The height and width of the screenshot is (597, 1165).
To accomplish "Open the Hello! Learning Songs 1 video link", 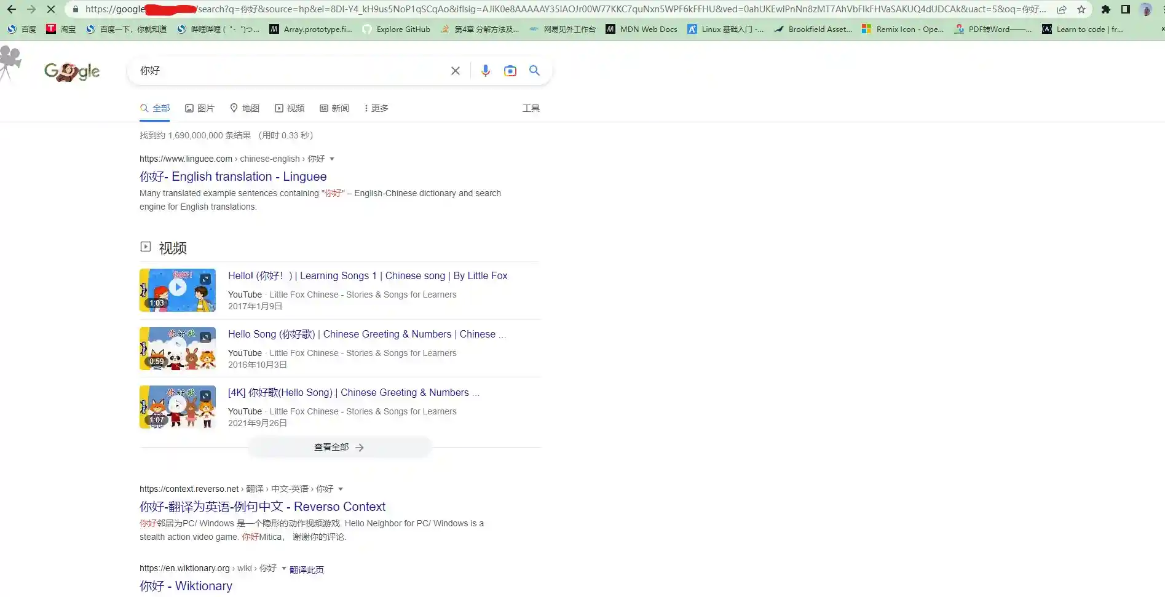I will [368, 276].
